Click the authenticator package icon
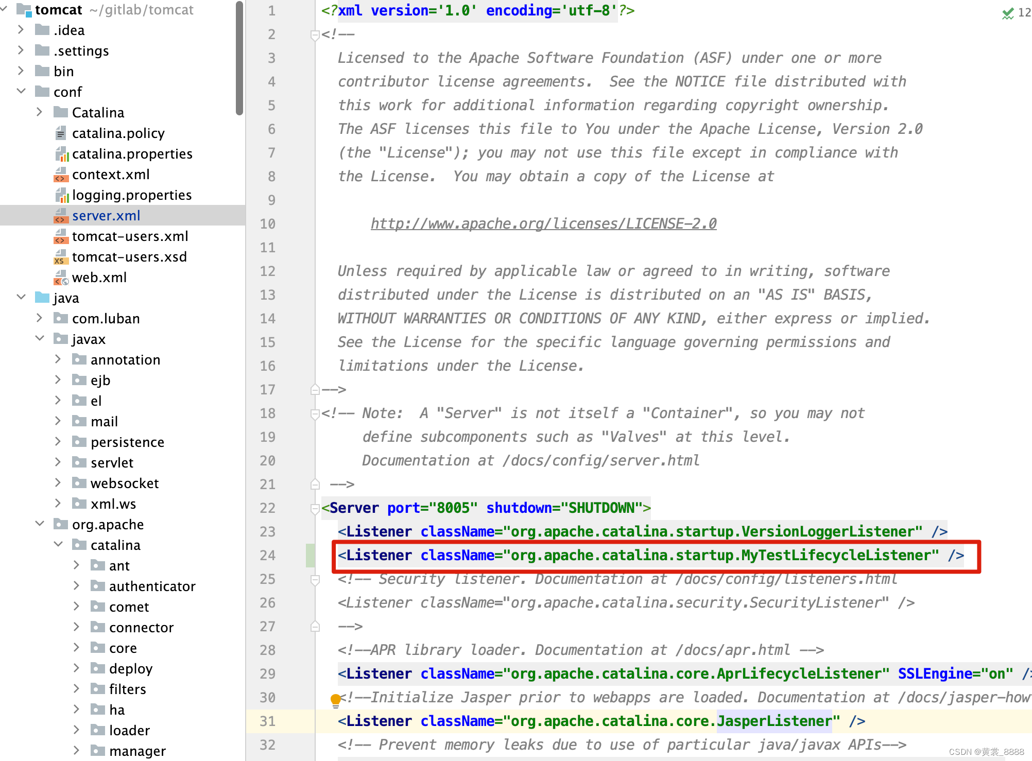This screenshot has height=761, width=1032. coord(98,586)
